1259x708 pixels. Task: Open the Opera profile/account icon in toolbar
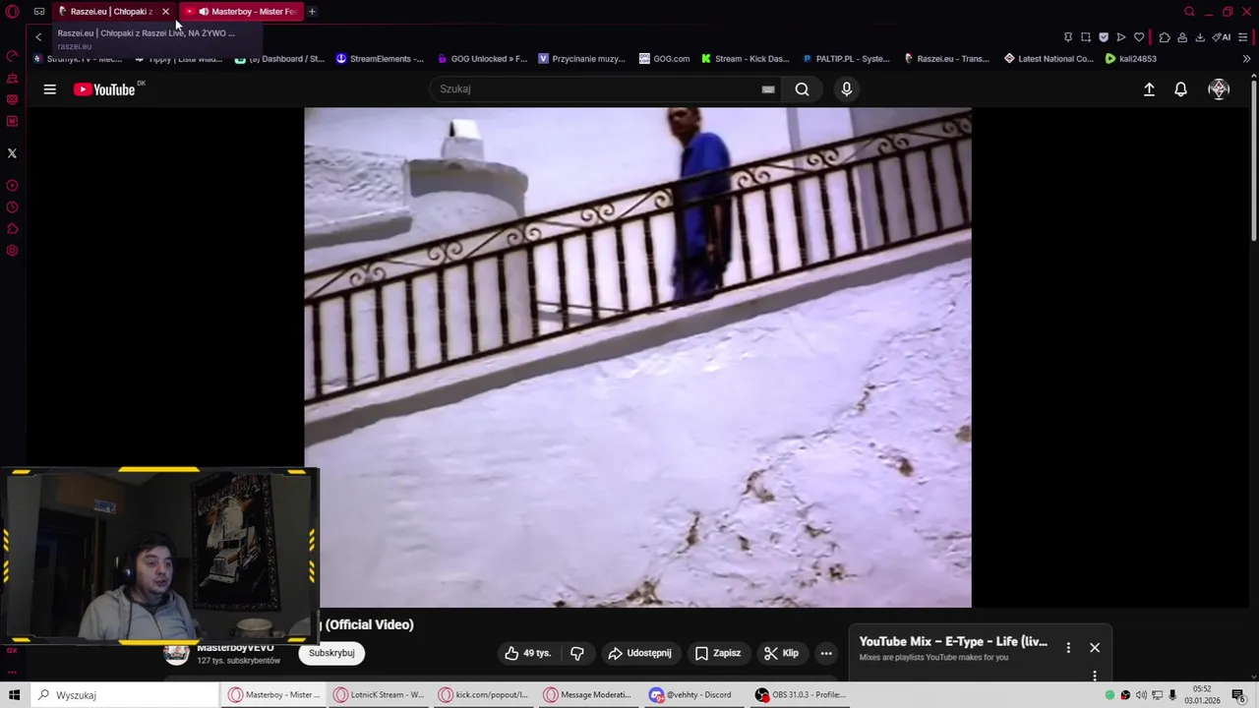[x=1182, y=37]
